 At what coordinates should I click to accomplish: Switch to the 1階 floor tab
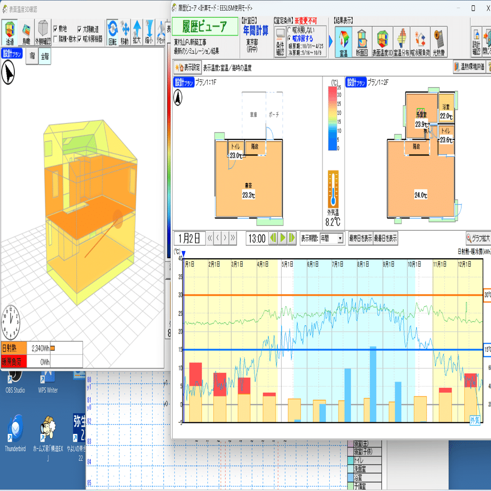pyautogui.click(x=32, y=56)
